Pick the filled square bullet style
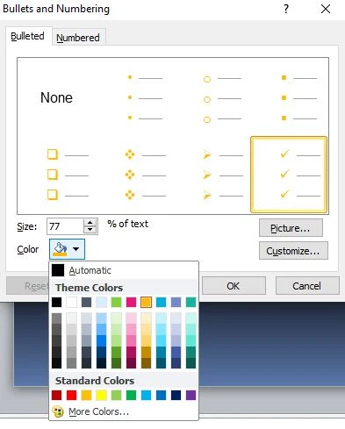This screenshot has height=429, width=345. click(299, 98)
